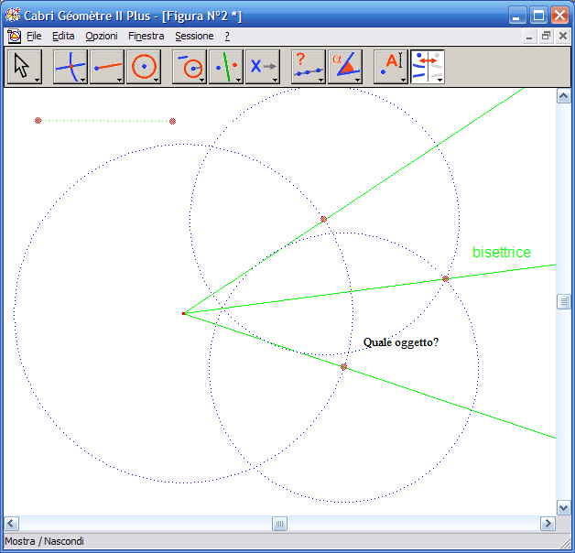Select the Points tool with crossing lines

coord(70,67)
